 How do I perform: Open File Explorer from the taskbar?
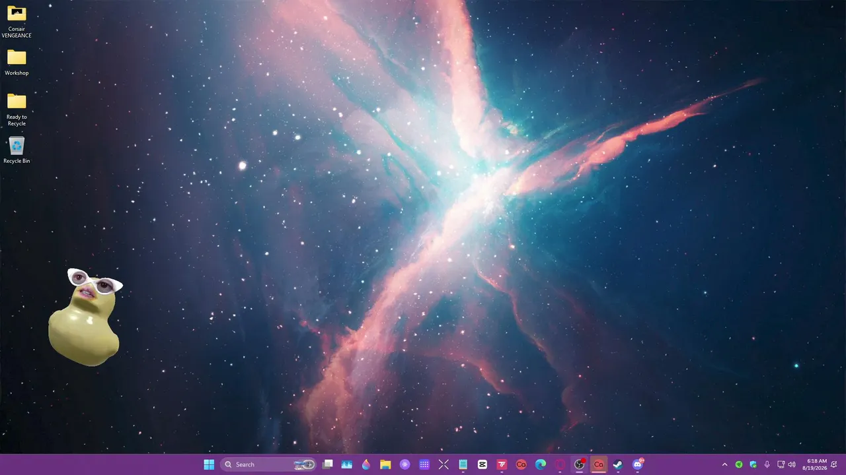point(385,464)
